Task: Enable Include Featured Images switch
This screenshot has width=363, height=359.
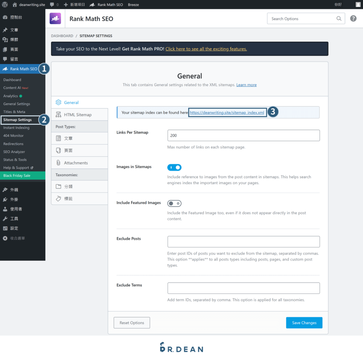Action: point(174,203)
